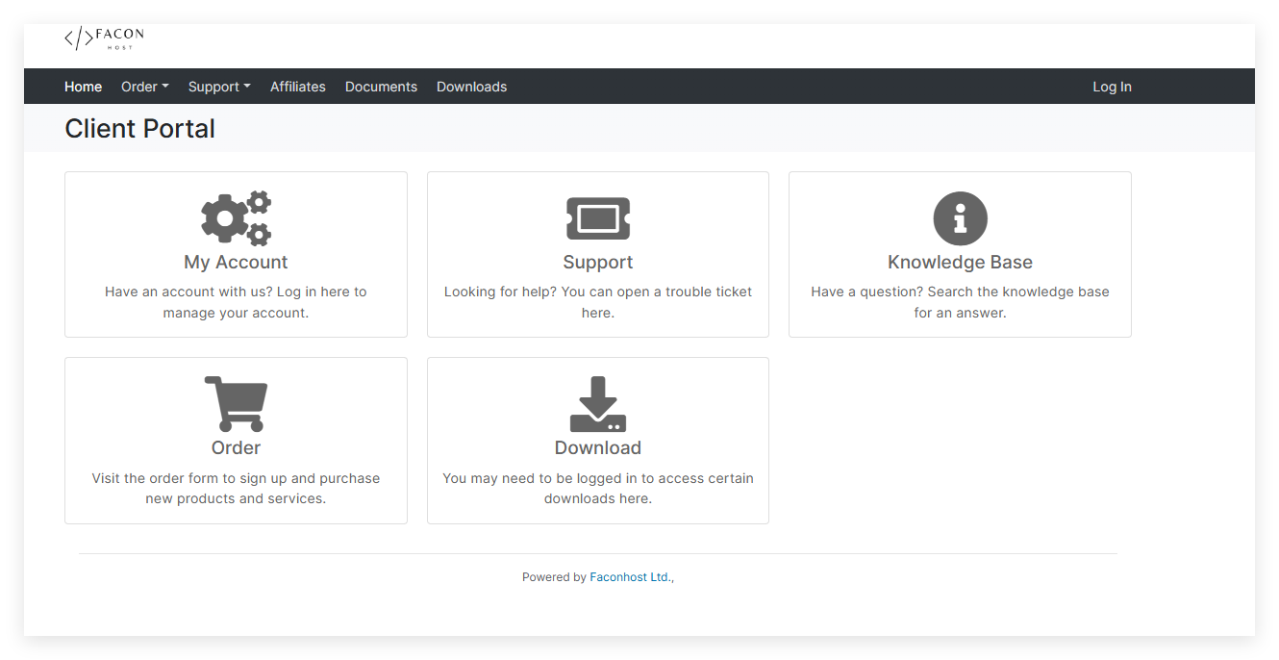The image size is (1279, 660).
Task: Click the Support ticket icon
Action: click(x=598, y=218)
